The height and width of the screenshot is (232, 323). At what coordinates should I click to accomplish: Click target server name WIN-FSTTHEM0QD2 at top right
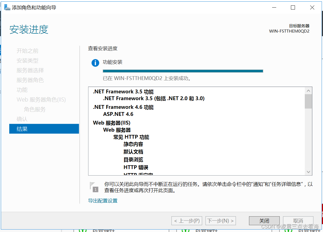point(289,31)
